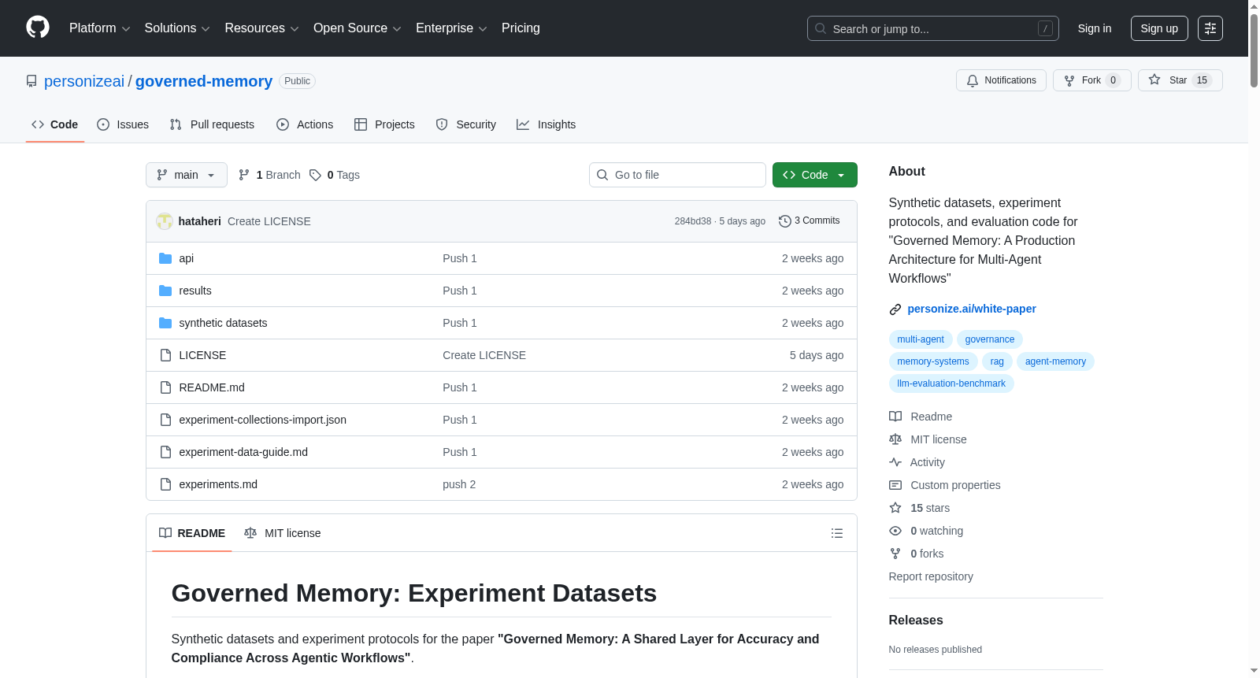Image resolution: width=1260 pixels, height=678 pixels.
Task: Select the multi-agent topic tag
Action: coord(921,339)
